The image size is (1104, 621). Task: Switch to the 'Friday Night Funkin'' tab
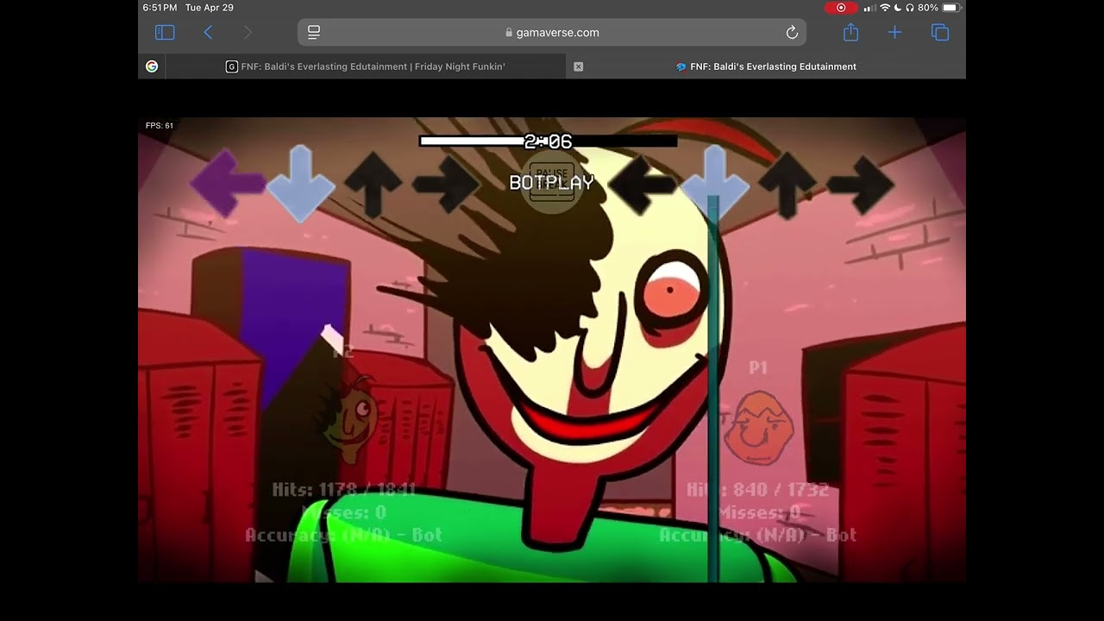[x=366, y=66]
